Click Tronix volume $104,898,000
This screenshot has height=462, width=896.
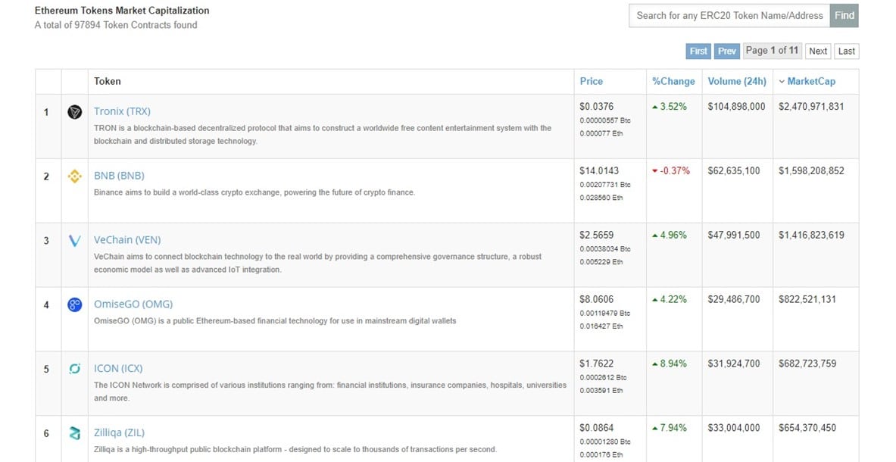click(x=736, y=106)
